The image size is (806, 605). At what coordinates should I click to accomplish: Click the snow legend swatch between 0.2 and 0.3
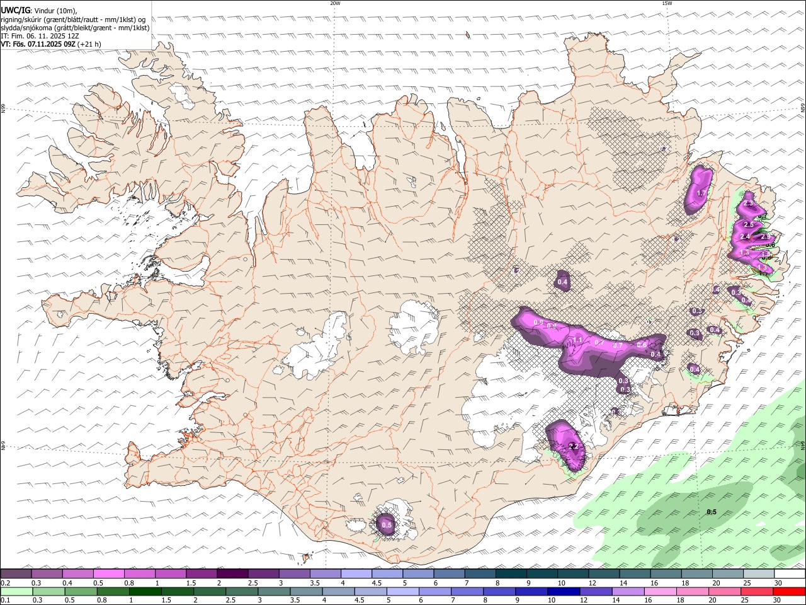16,573
